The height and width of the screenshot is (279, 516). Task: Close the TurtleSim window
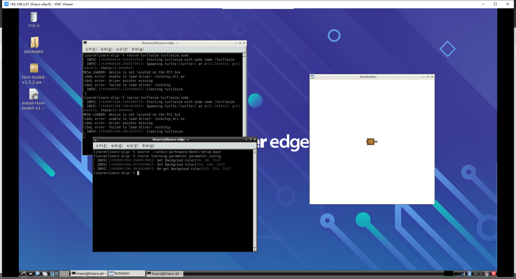pyautogui.click(x=432, y=77)
